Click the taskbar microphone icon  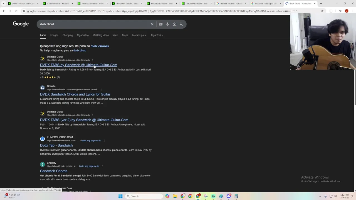(325, 196)
